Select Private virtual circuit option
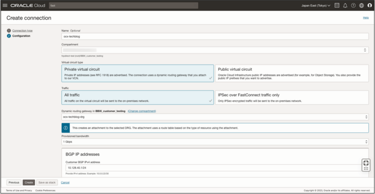375x194 pixels. point(137,74)
